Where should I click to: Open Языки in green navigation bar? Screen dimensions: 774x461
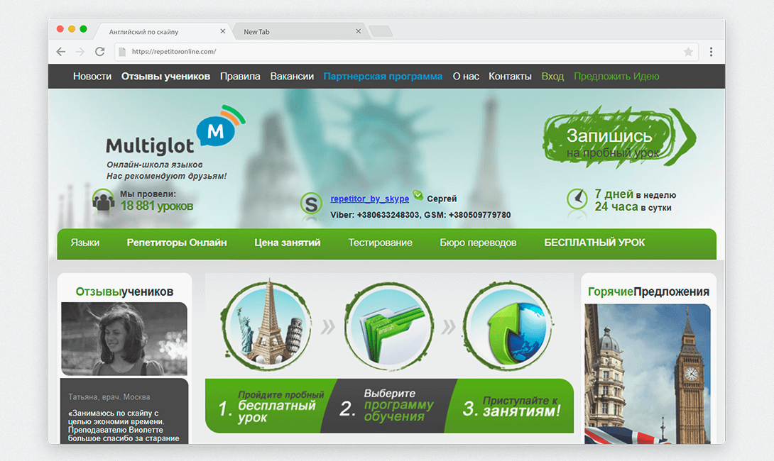(85, 243)
